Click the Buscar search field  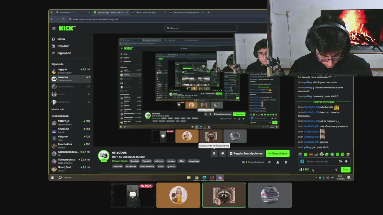(201, 28)
